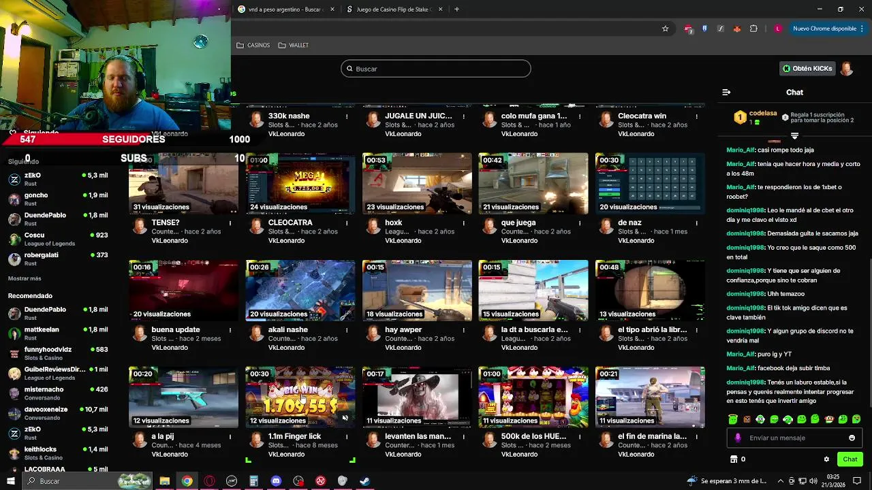This screenshot has width=872, height=490.
Task: Open robergalati channel in sidebar
Action: (x=58, y=259)
